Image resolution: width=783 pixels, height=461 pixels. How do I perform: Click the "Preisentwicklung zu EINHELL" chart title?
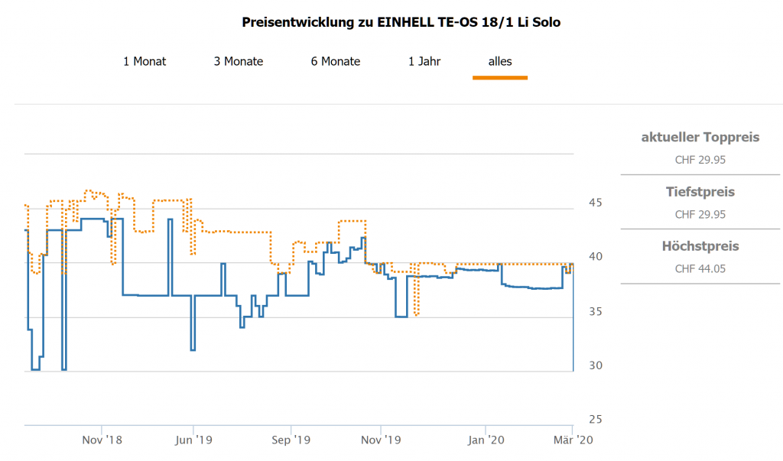click(x=401, y=22)
